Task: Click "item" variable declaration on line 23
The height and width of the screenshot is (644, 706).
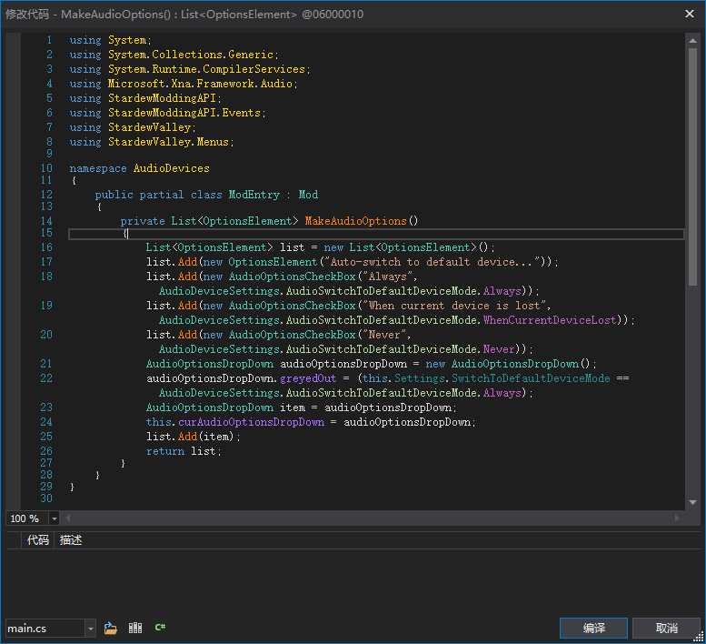Action: click(293, 408)
